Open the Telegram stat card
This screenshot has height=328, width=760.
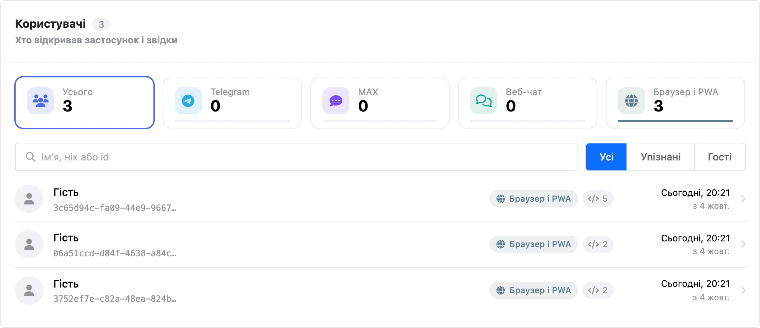pyautogui.click(x=232, y=103)
